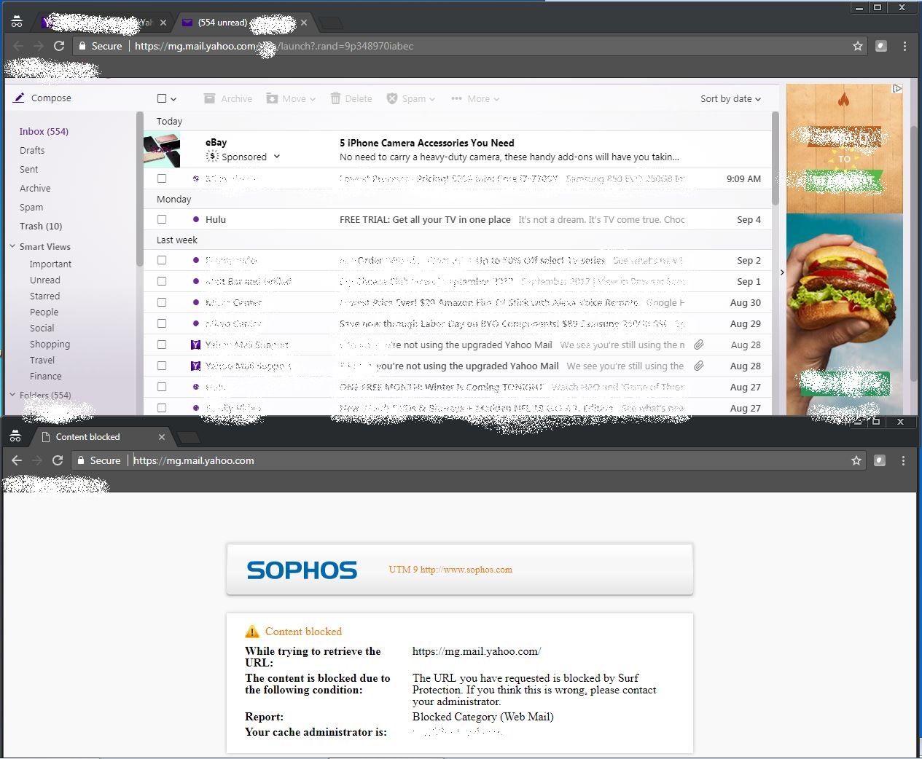
Task: Tick the Aug 30 email checkbox
Action: click(162, 302)
